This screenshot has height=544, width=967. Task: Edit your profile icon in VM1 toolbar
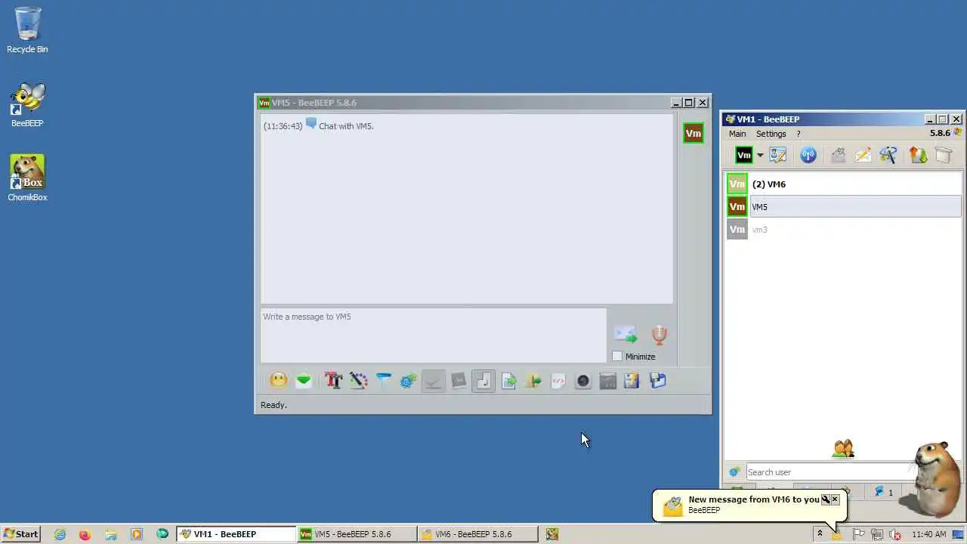coord(778,155)
